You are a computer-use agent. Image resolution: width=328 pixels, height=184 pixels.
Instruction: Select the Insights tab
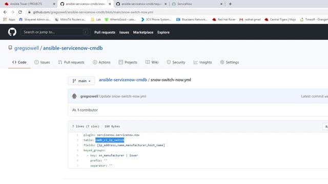(x=202, y=62)
